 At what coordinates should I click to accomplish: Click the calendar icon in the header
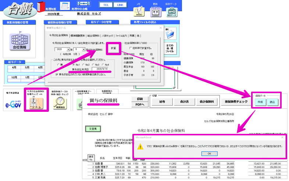tap(65, 6)
